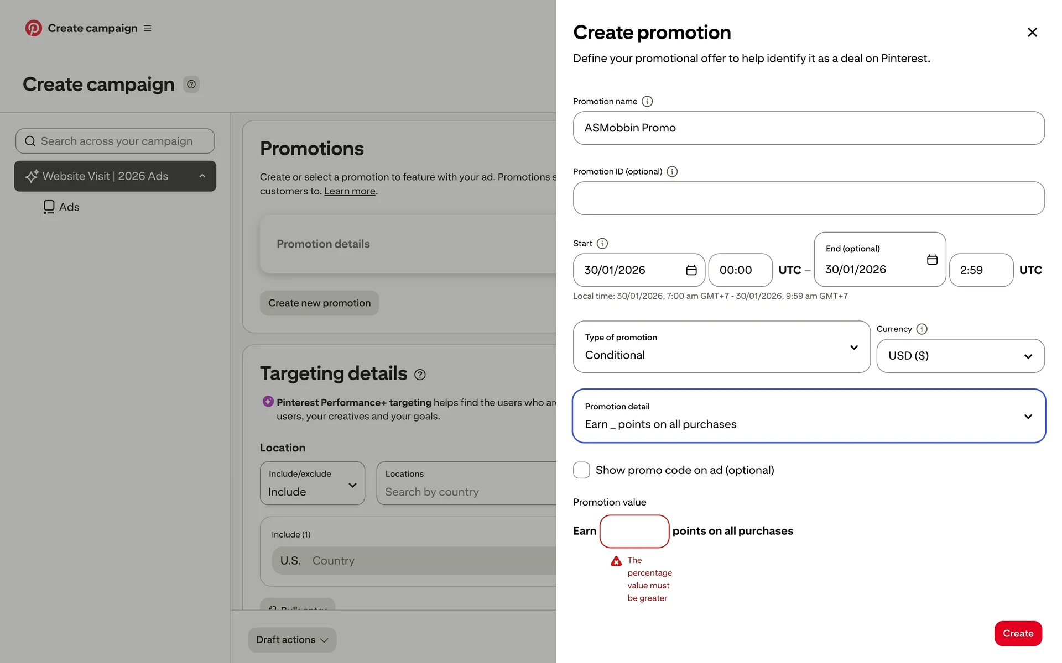Collapse Website Visit 2026 Ads item
Image resolution: width=1062 pixels, height=663 pixels.
[x=202, y=176]
